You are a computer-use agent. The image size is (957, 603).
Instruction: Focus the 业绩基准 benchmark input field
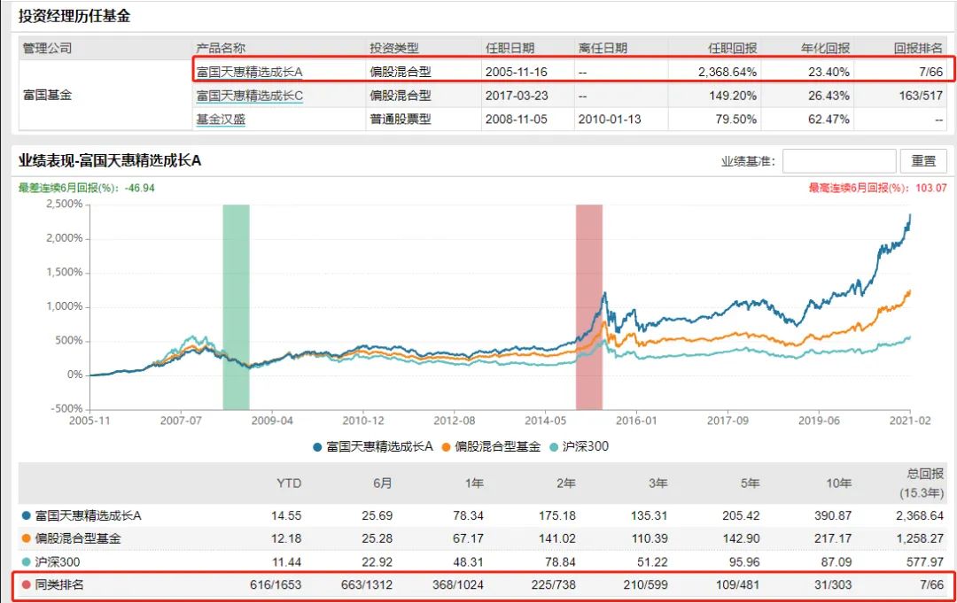(x=838, y=161)
